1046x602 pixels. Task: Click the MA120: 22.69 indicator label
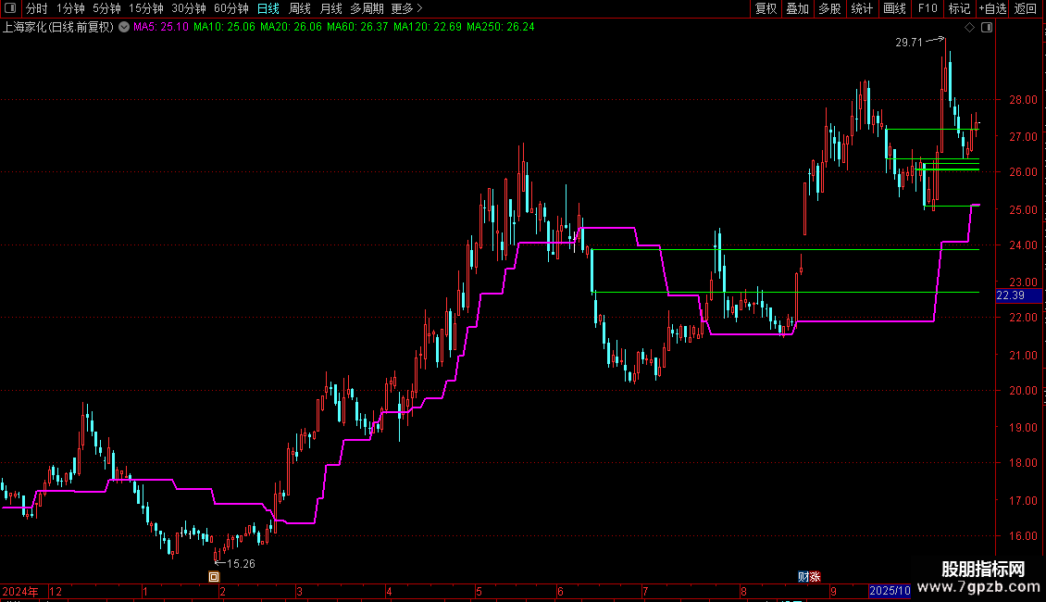[428, 27]
